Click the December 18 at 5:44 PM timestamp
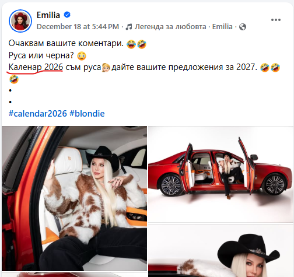This screenshot has width=294, height=277. click(78, 27)
